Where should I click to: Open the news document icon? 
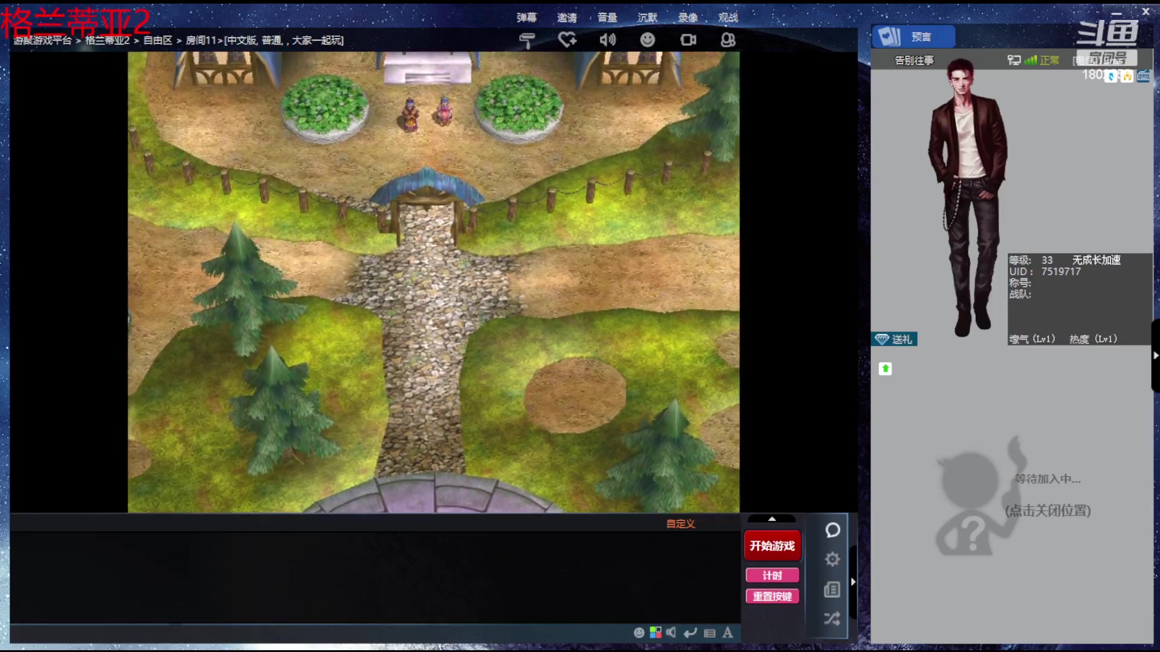pyautogui.click(x=833, y=589)
